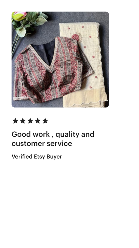Select the 'Good work' text in review title
The width and height of the screenshot is (139, 248).
click(31, 134)
